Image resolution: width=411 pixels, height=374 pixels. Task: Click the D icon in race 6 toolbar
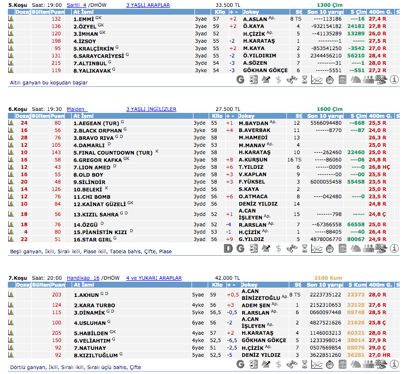click(228, 248)
